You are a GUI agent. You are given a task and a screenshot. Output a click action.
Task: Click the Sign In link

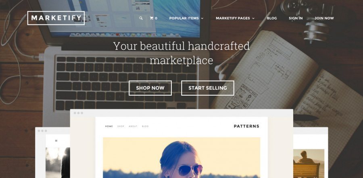click(x=296, y=18)
